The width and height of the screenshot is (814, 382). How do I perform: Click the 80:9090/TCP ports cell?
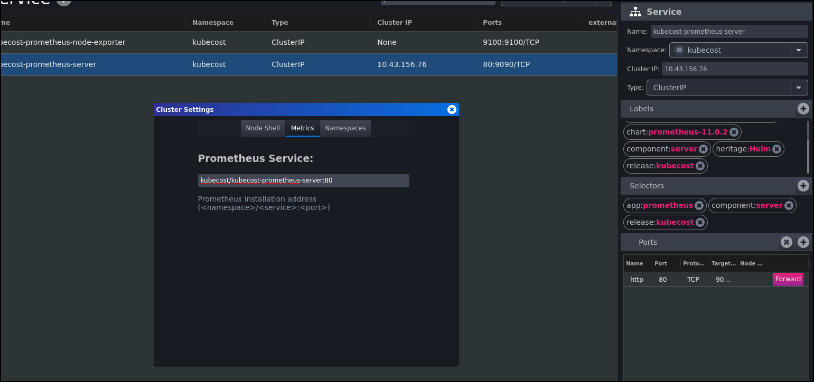[x=506, y=64]
